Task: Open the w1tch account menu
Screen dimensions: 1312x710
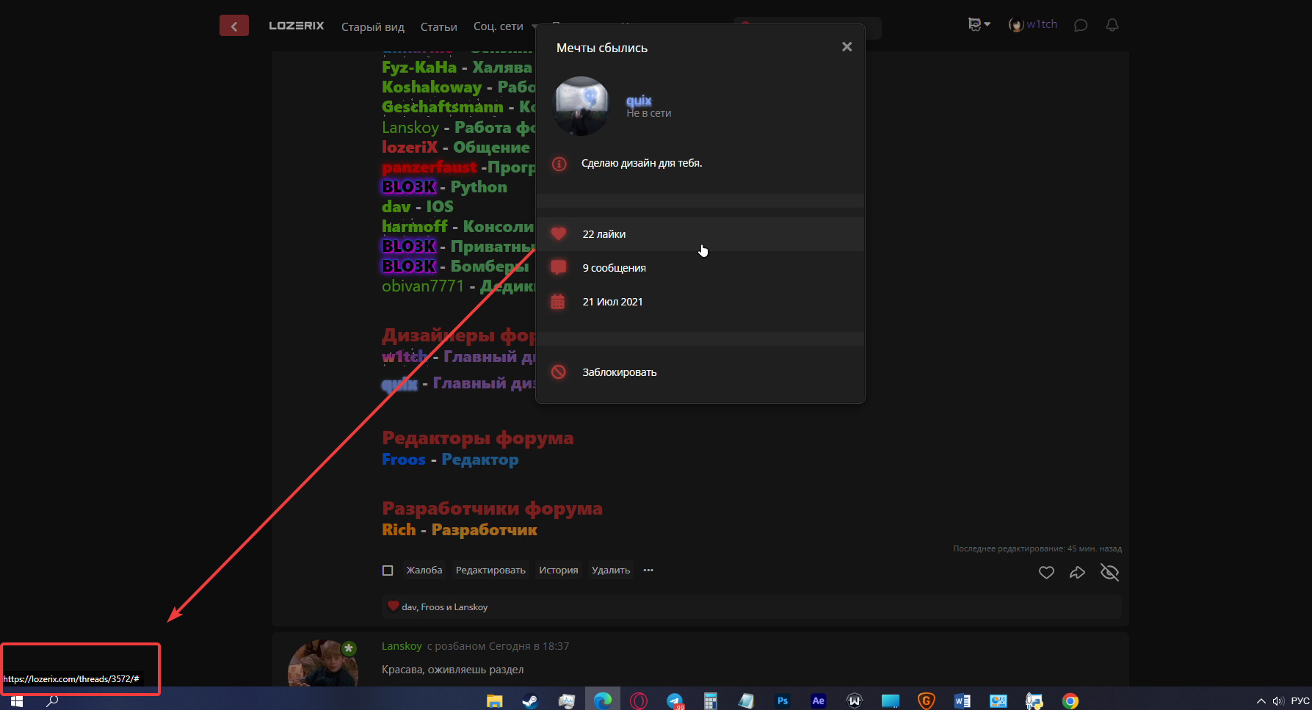Action: 1033,24
